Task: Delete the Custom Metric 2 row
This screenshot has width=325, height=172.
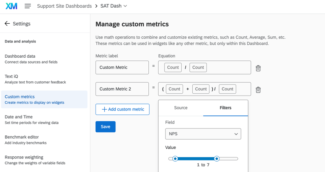Action: (x=258, y=90)
